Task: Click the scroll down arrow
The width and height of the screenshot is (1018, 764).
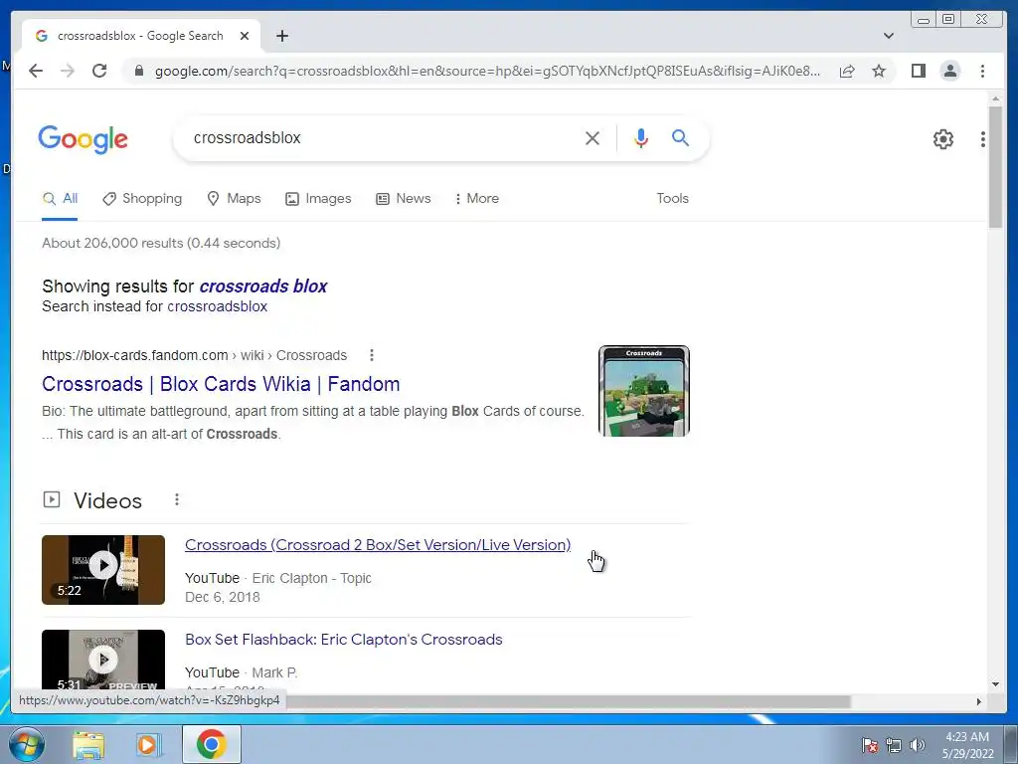Action: [995, 684]
